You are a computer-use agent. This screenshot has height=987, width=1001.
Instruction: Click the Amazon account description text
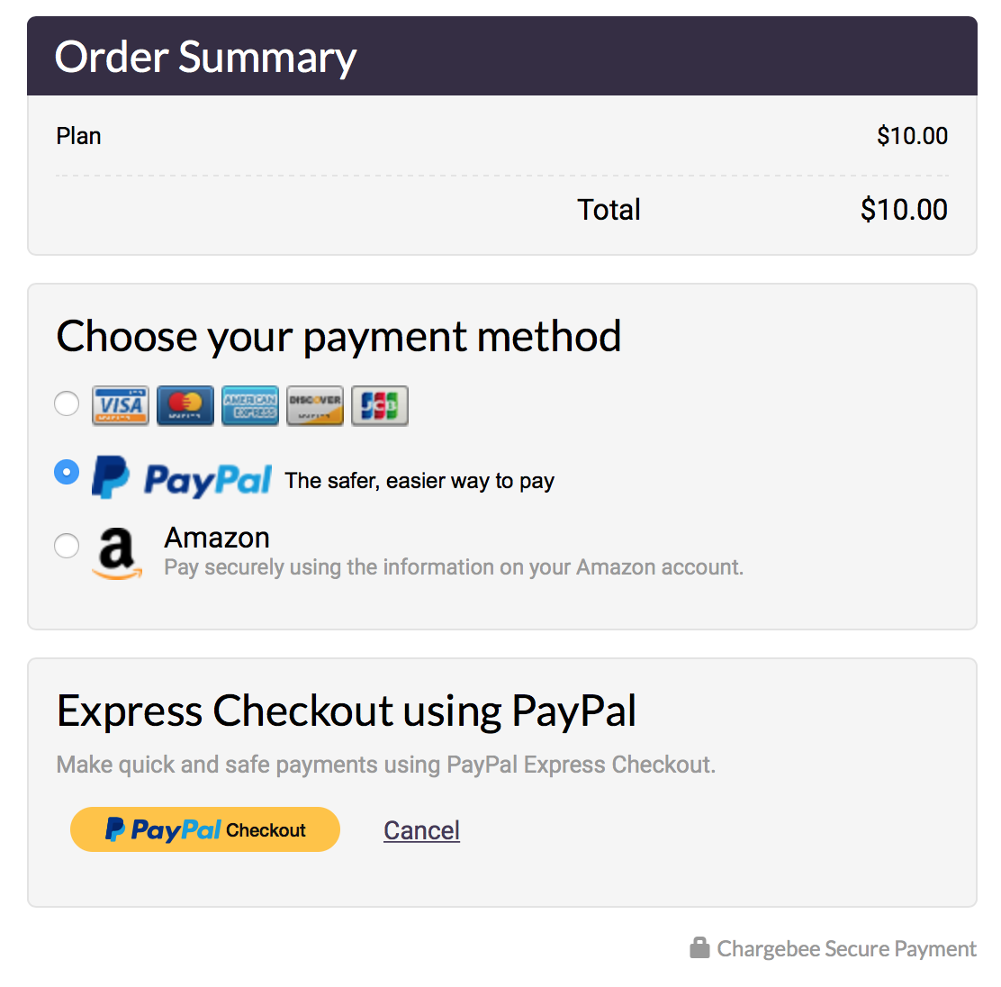454,567
